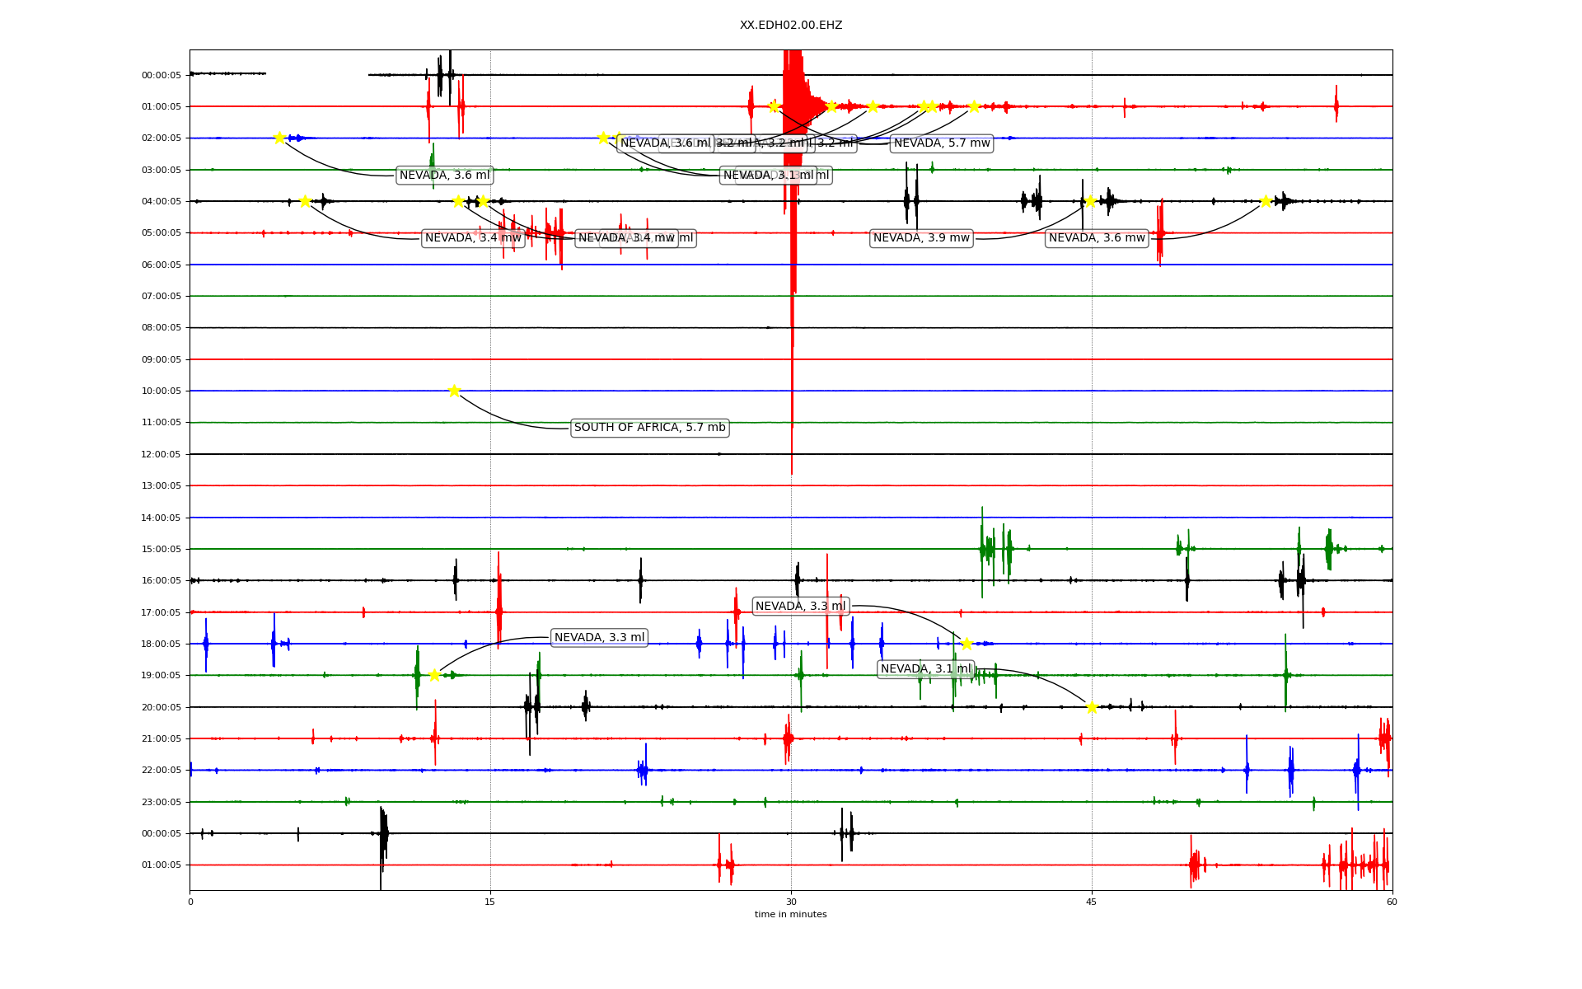Click the NEVADA, 3.9 mw annotation label
1582x989 pixels.
(921, 238)
